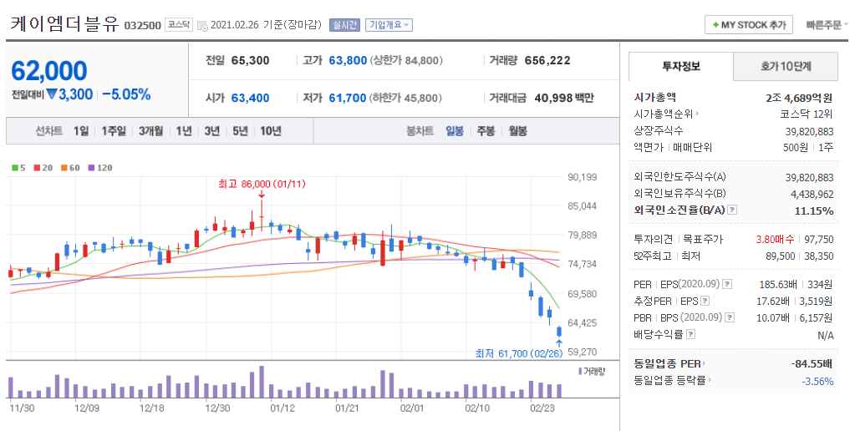Click the target price 97,750

pos(820,240)
